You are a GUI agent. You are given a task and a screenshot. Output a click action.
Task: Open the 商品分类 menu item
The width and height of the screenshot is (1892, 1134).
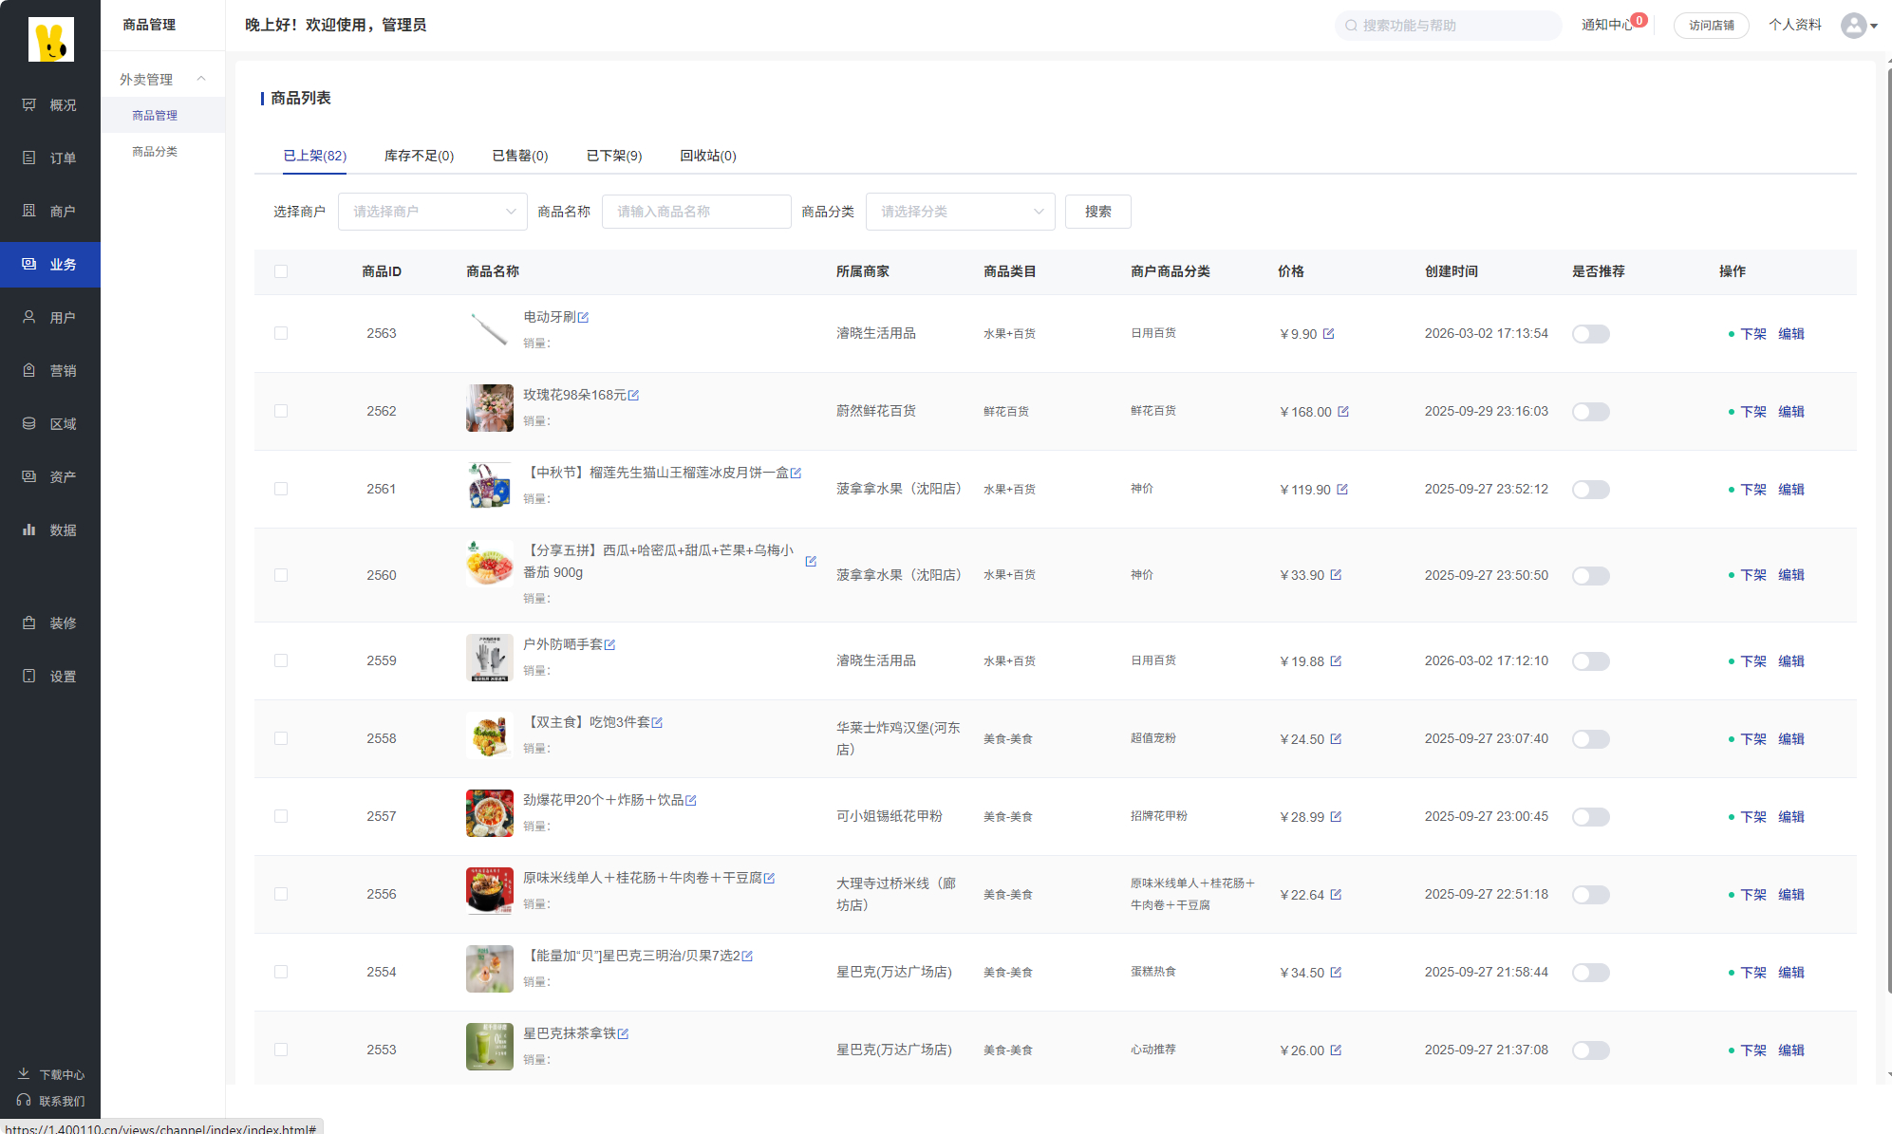(155, 151)
